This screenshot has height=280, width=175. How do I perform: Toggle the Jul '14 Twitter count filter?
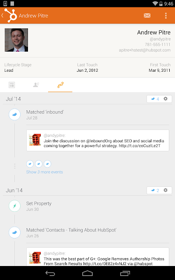[155, 99]
